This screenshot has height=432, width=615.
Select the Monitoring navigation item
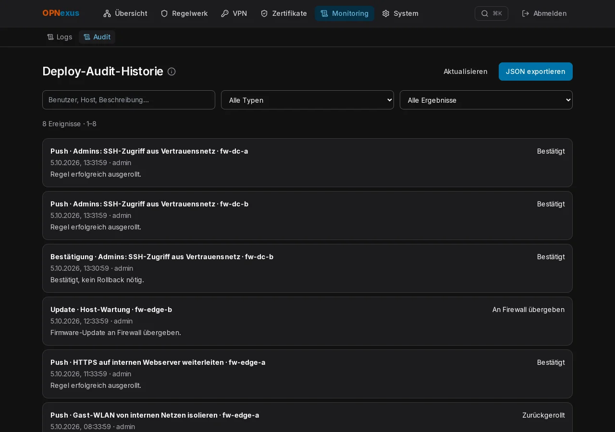(344, 13)
